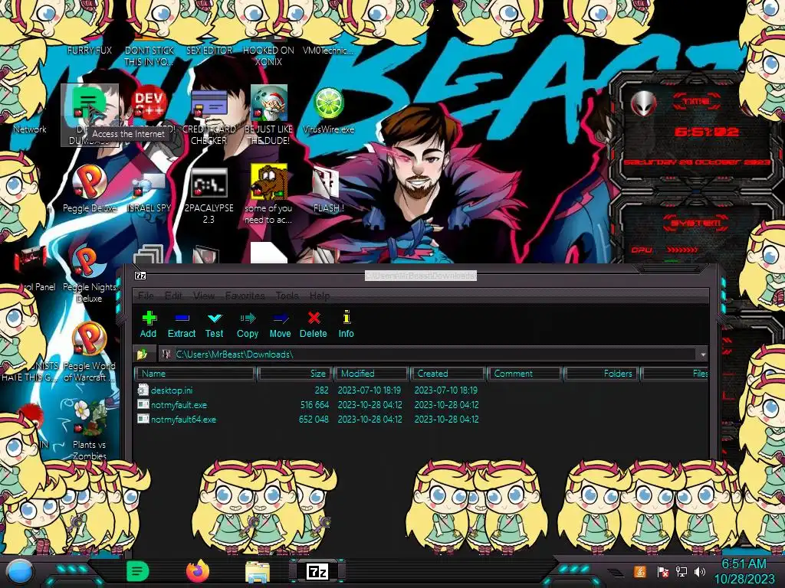Click the Action Center flag icon
785x588 pixels.
pos(662,571)
